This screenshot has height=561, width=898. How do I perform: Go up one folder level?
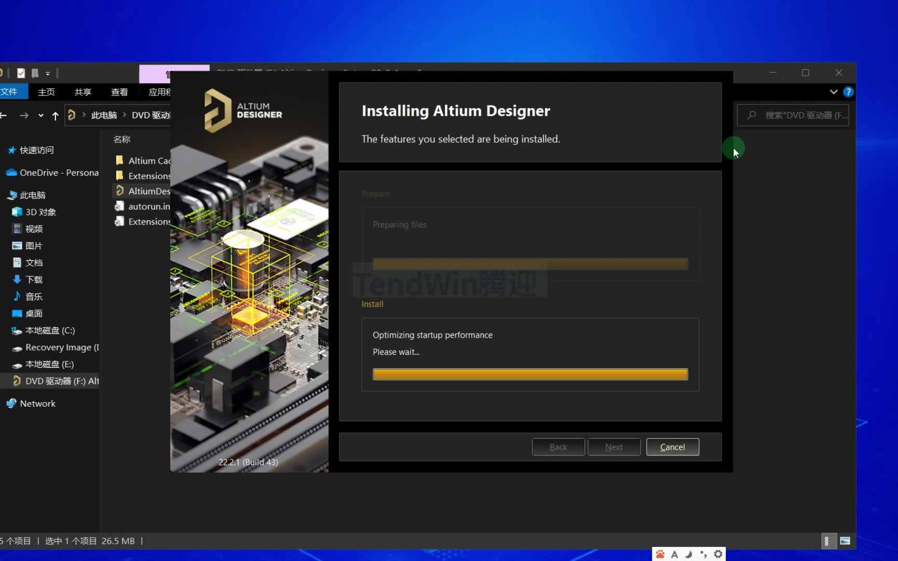point(55,115)
